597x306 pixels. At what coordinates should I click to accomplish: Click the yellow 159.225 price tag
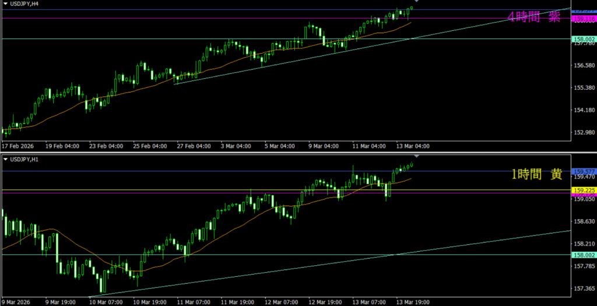(x=583, y=190)
